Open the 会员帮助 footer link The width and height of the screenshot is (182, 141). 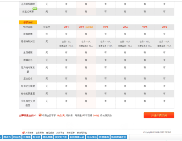40,133
